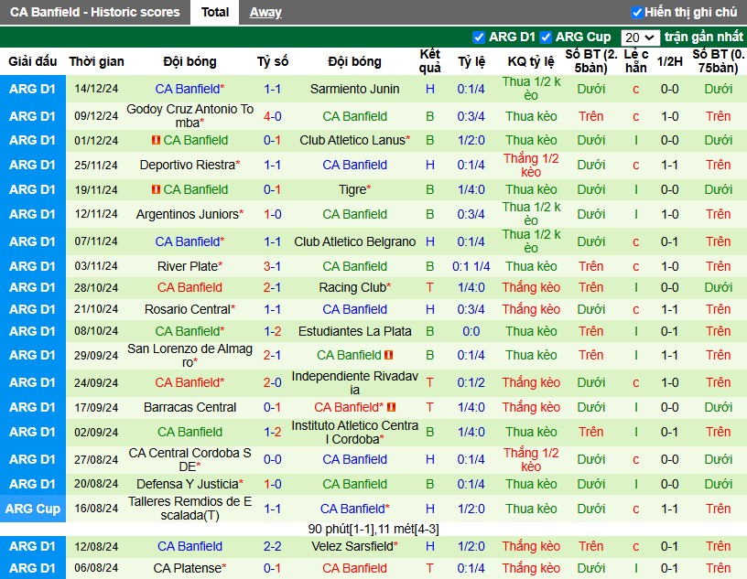Open Defensa Y Justicia team link
Viewport: 747px width, 579px height.
(188, 484)
